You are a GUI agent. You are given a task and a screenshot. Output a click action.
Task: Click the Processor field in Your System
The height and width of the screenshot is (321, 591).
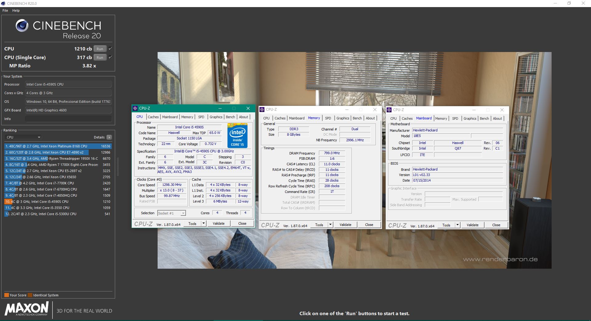(68, 84)
